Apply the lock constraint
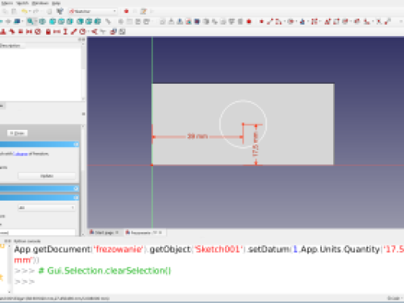 pos(48,32)
